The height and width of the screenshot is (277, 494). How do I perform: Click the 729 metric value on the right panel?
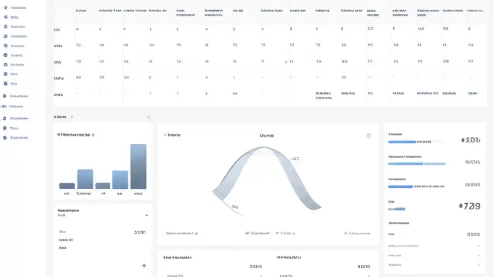(469, 206)
